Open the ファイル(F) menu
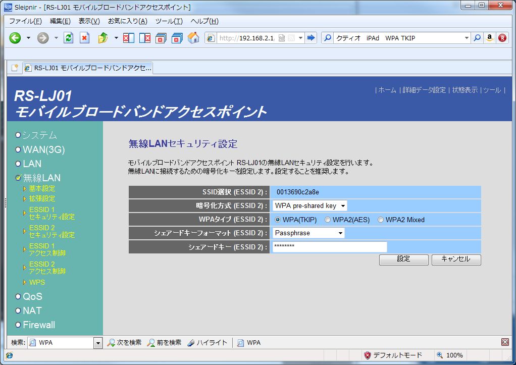This screenshot has height=365, width=516. [x=25, y=21]
